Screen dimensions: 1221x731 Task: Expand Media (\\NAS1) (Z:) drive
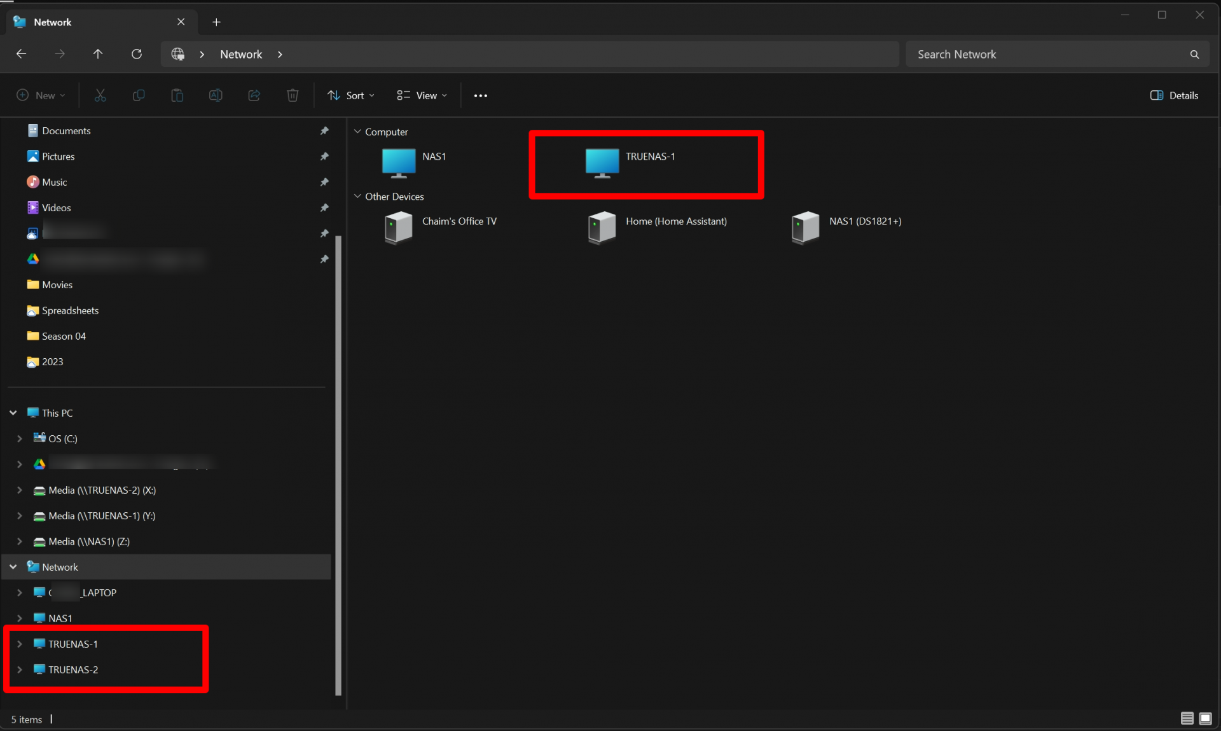pyautogui.click(x=19, y=541)
